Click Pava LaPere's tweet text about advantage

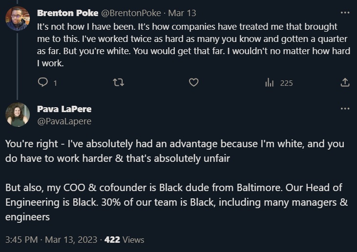175,151
